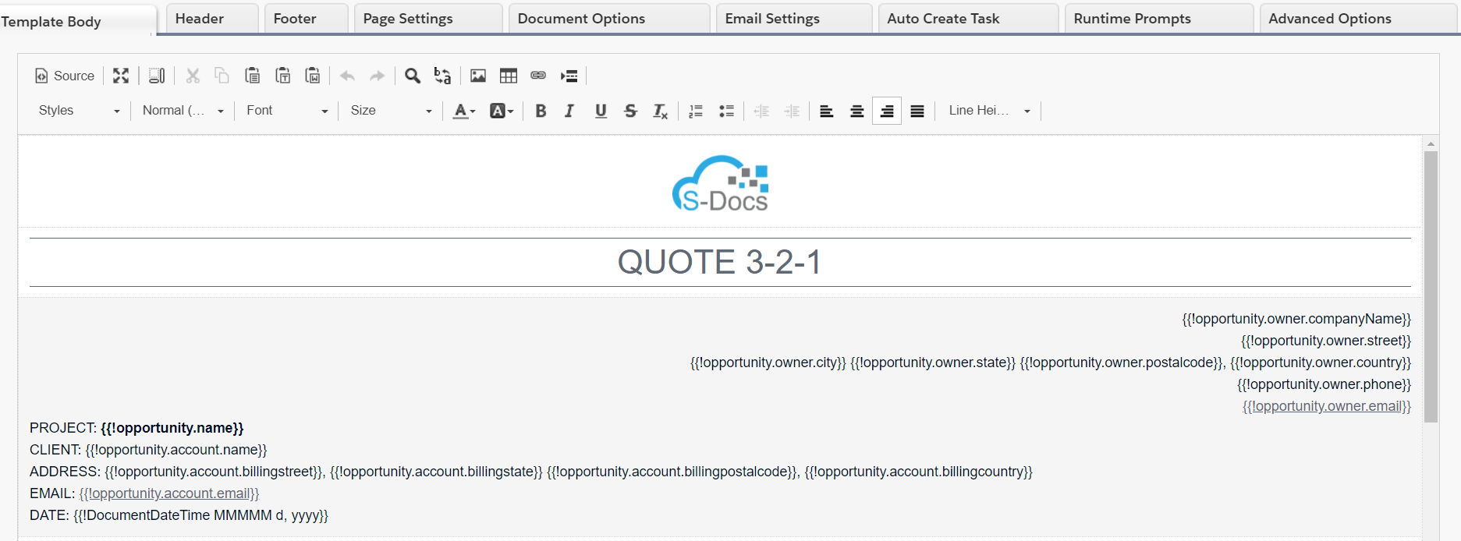
Task: Toggle Underline formatting
Action: point(601,111)
